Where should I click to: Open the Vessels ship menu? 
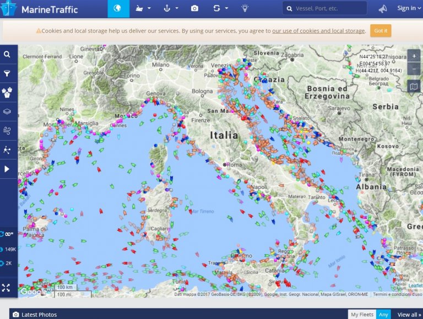[x=143, y=9]
